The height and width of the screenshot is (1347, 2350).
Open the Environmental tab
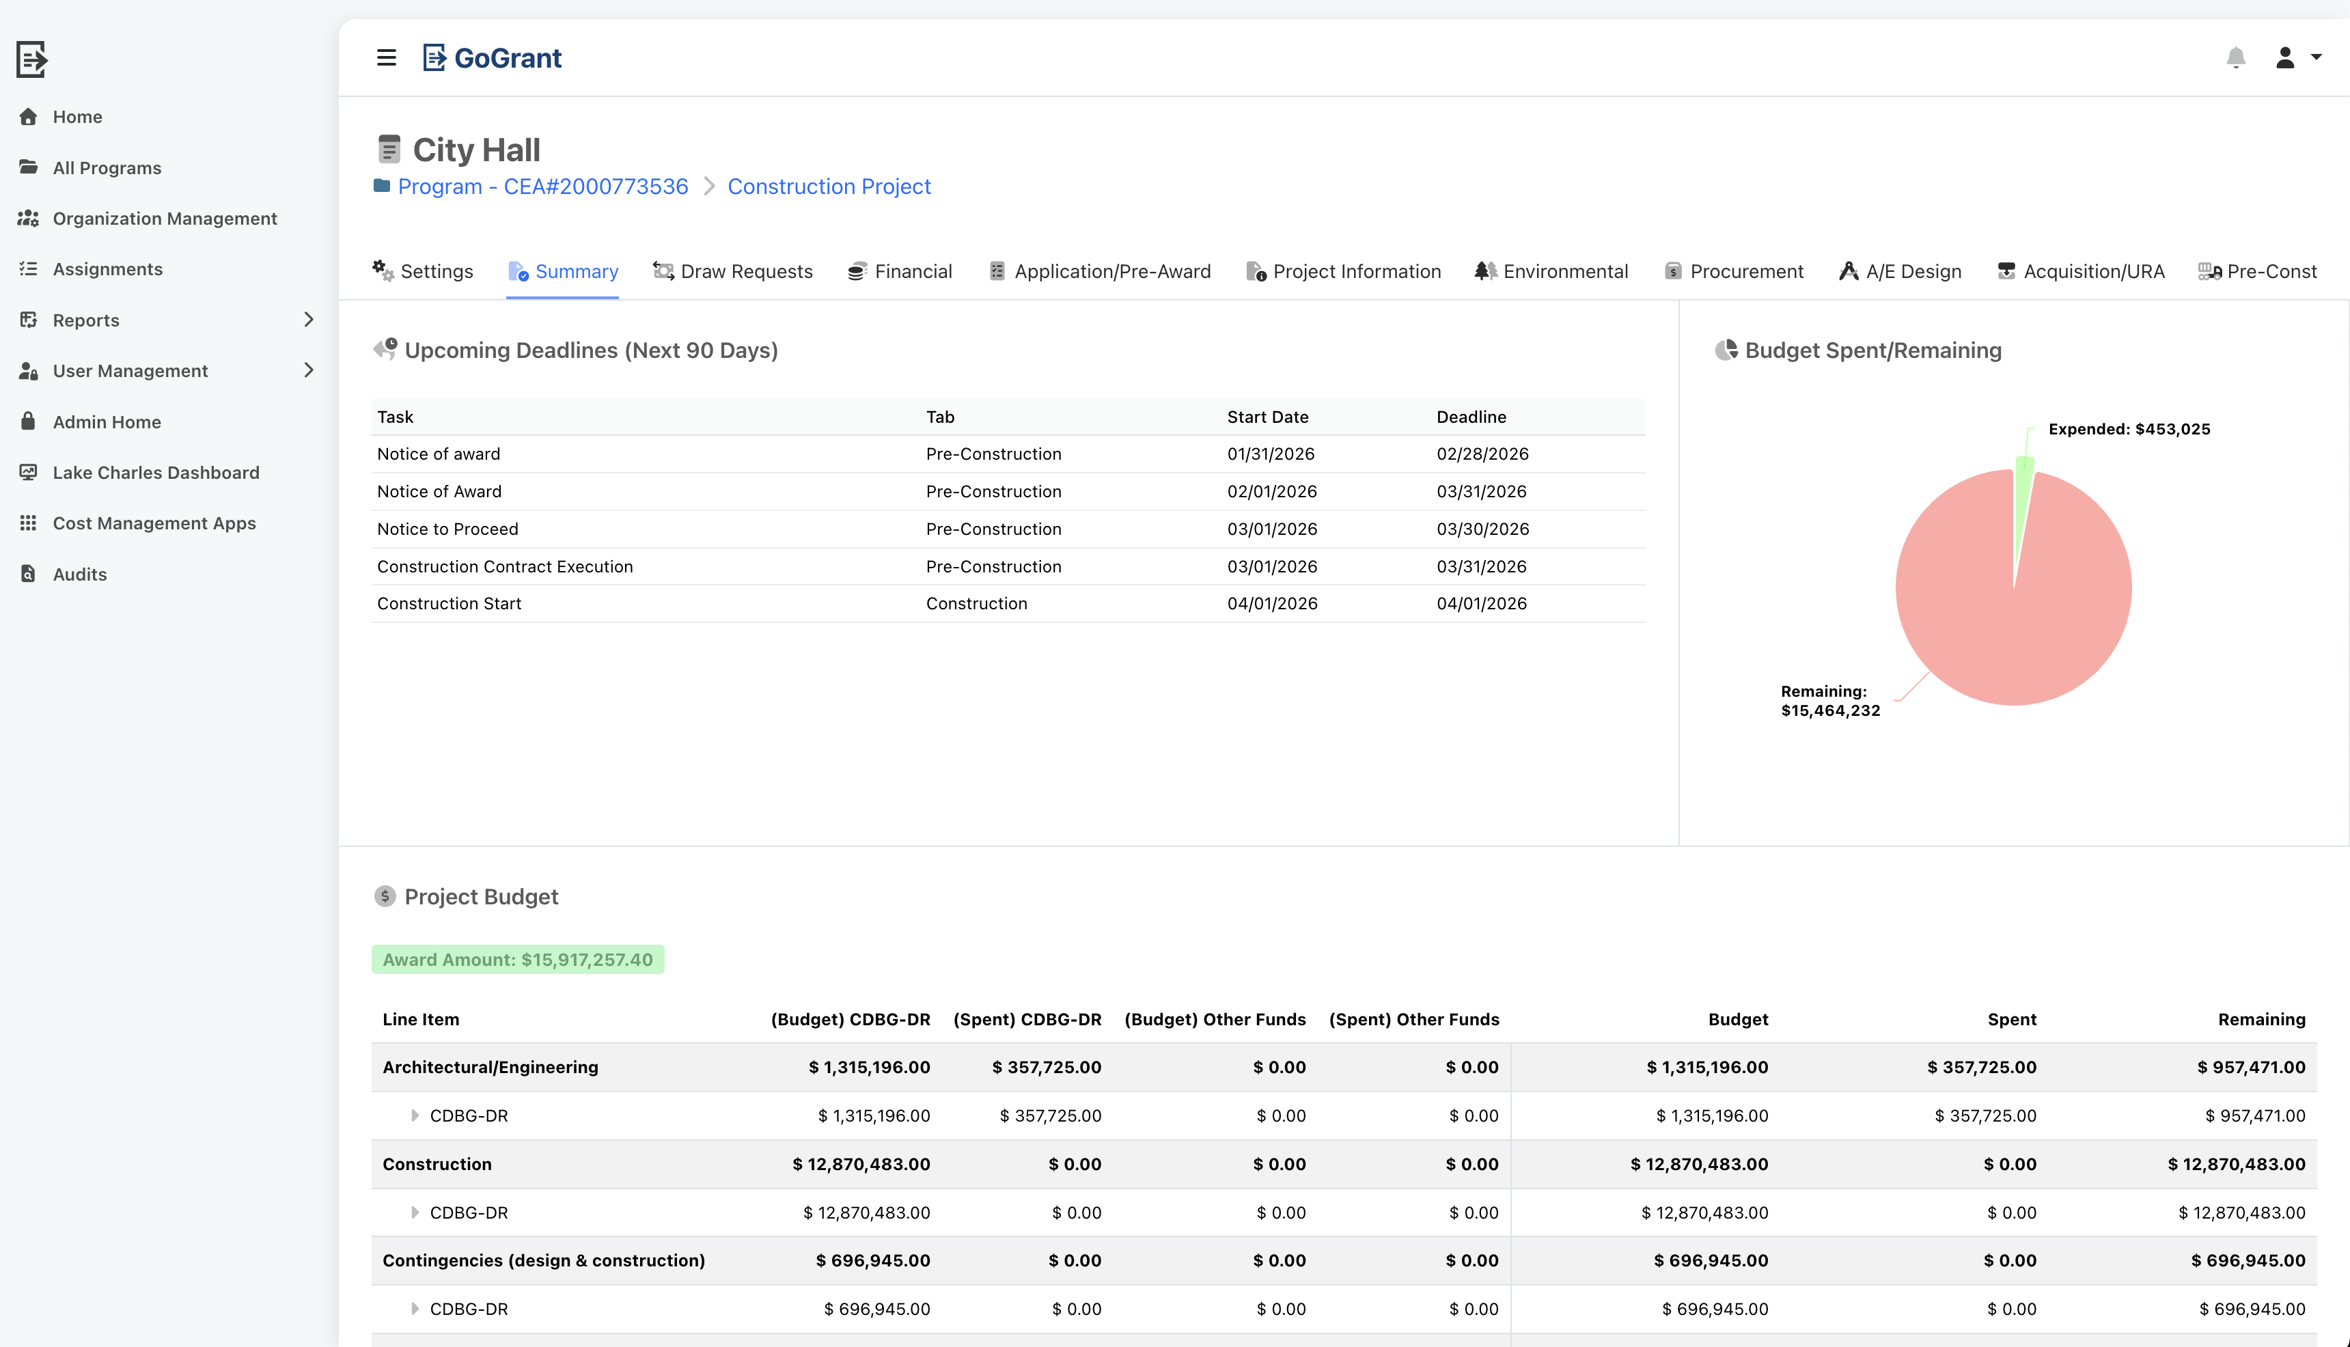[1566, 271]
